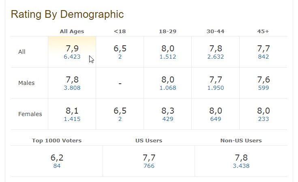Click the All row label
This screenshot has height=182, width=298.
click(22, 52)
